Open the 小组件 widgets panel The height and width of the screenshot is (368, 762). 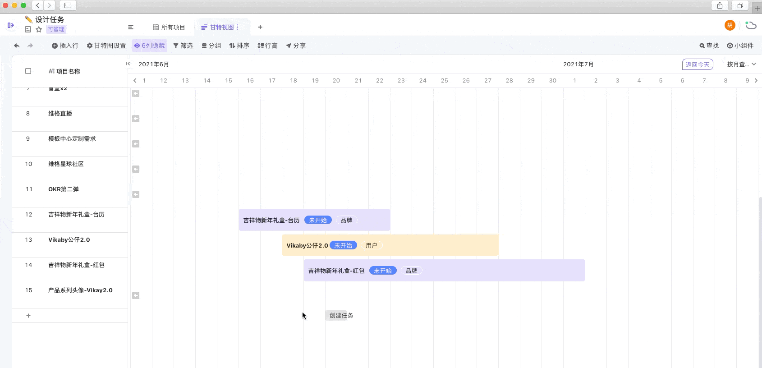click(x=740, y=46)
